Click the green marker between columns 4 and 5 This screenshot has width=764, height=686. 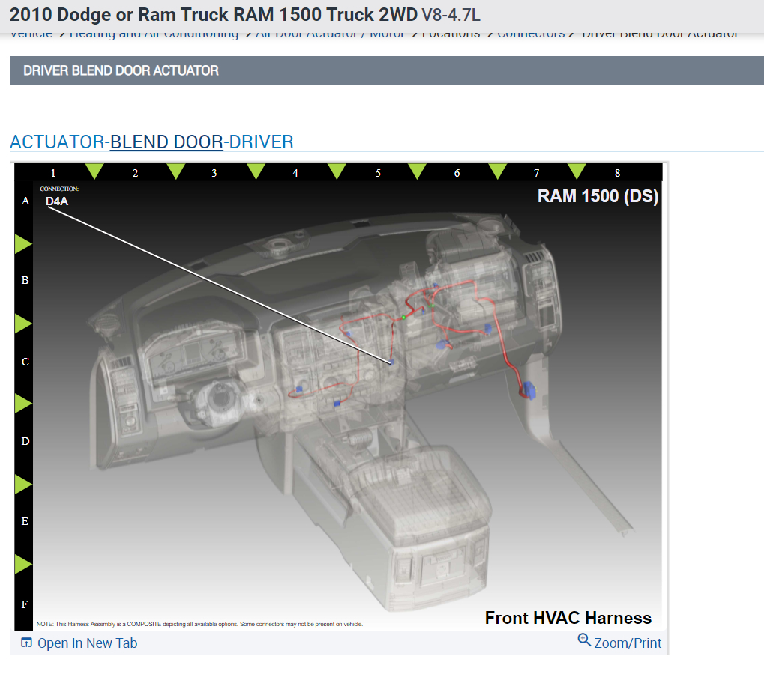coord(337,171)
